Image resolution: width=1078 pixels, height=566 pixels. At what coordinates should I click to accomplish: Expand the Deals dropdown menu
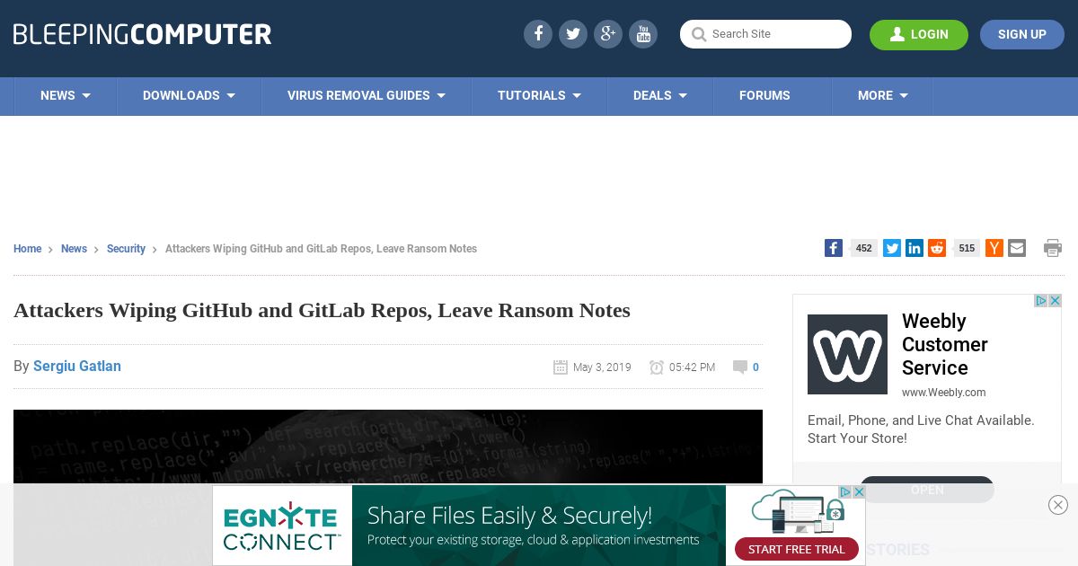pyautogui.click(x=660, y=95)
